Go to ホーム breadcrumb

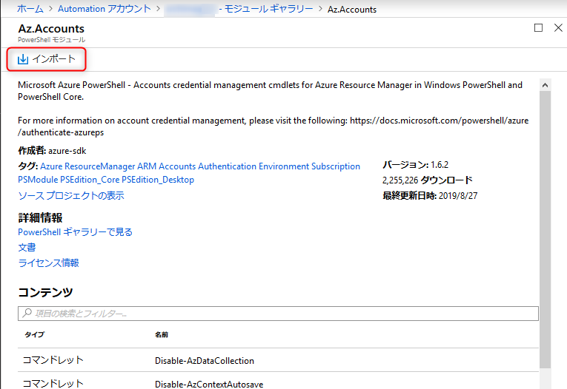(x=30, y=9)
